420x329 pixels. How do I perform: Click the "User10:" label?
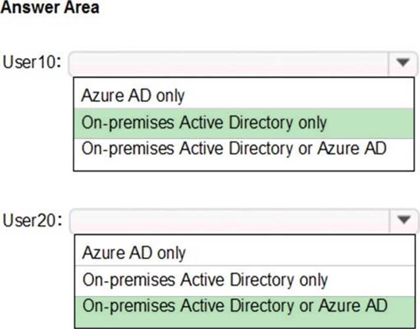tap(33, 63)
